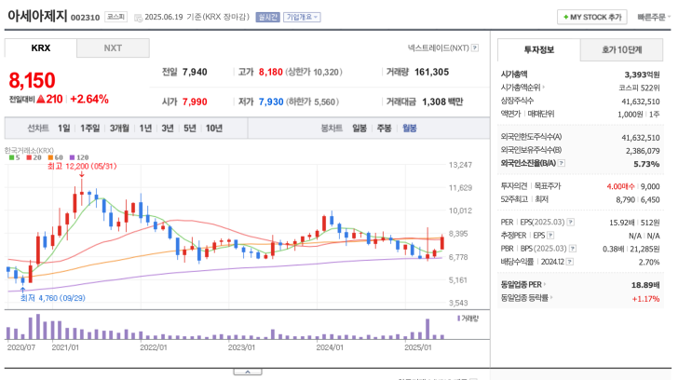Click the 고가 value 8,180

270,72
